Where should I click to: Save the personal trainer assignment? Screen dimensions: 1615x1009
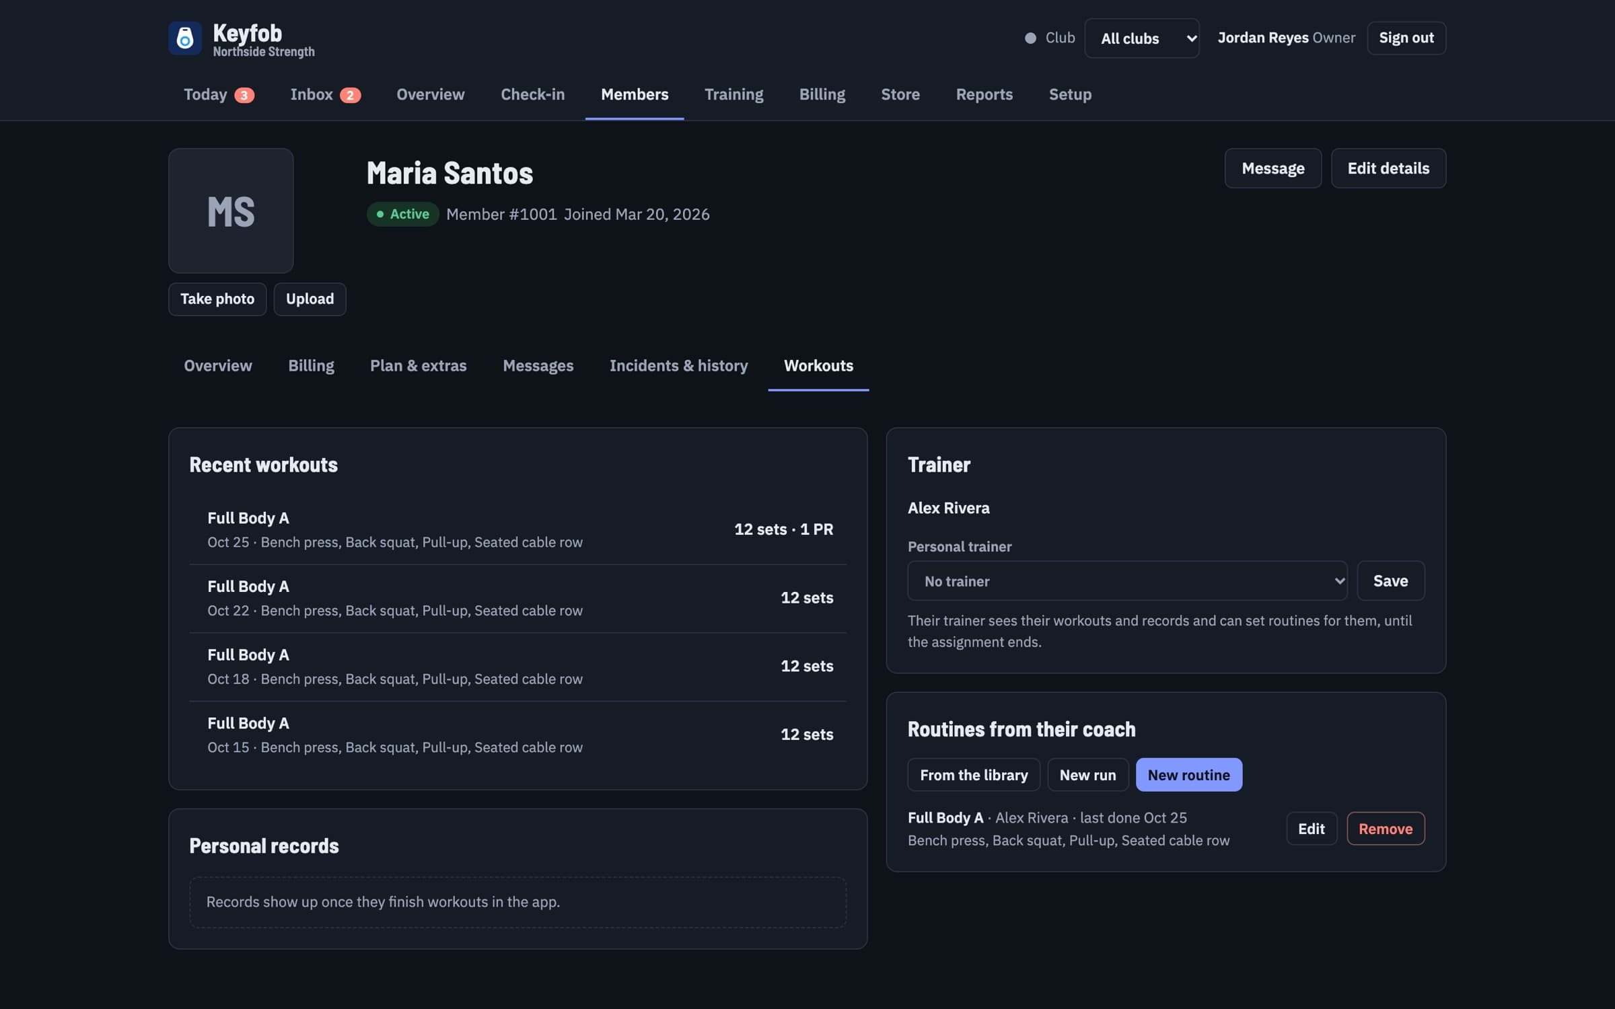pos(1390,581)
